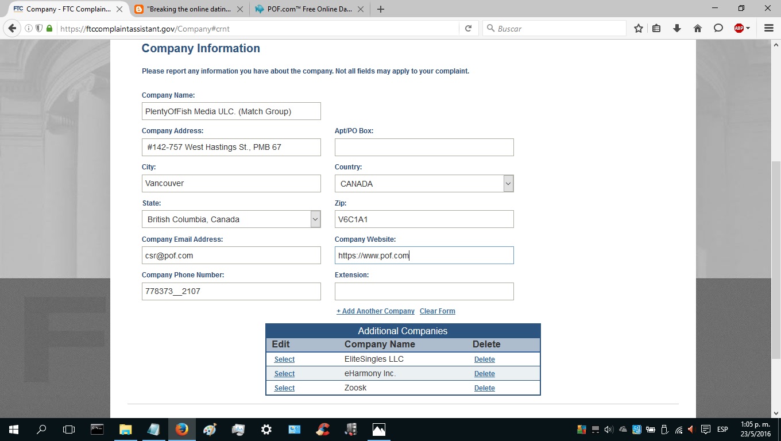Go back using the browser back arrow

coord(12,29)
